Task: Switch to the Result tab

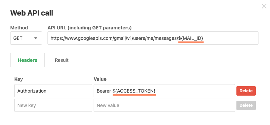Action: click(62, 60)
